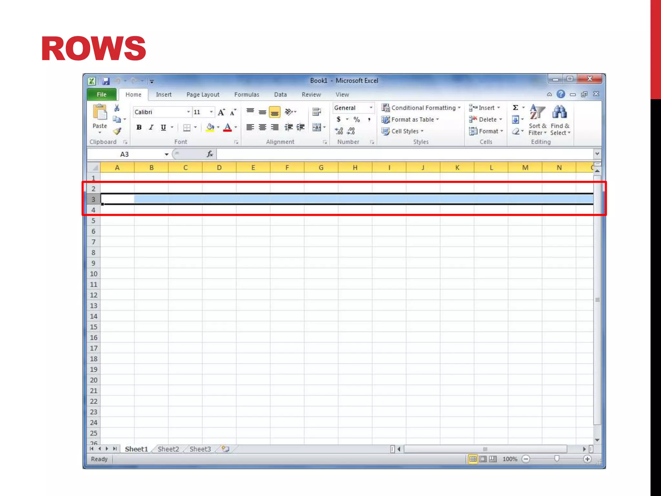Click the Increase Font Size icon
Screen dimensions: 661x496
[x=221, y=112]
